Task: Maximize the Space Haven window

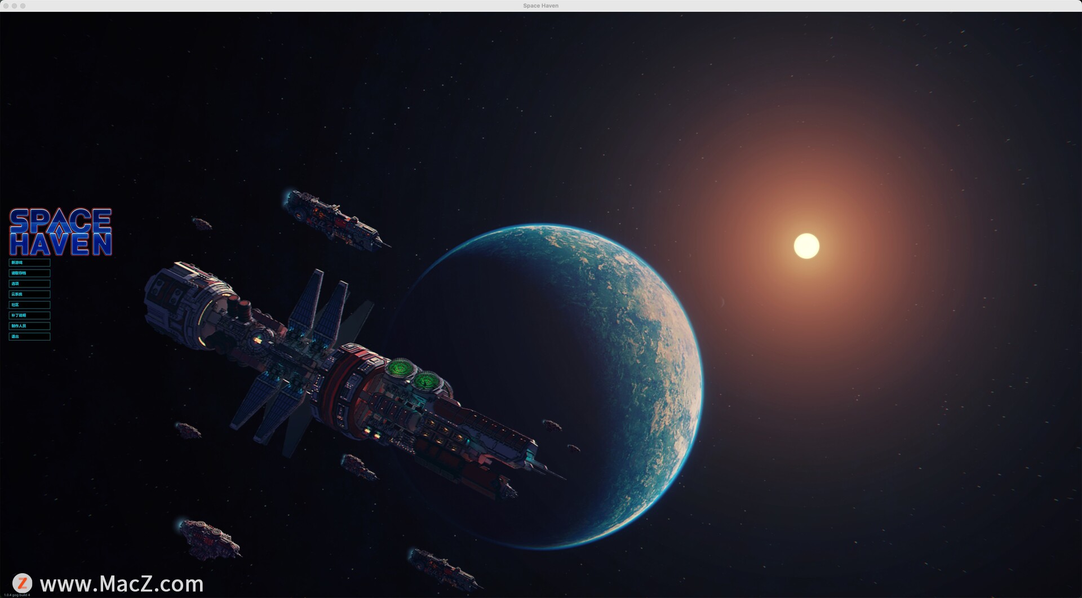Action: pyautogui.click(x=23, y=6)
